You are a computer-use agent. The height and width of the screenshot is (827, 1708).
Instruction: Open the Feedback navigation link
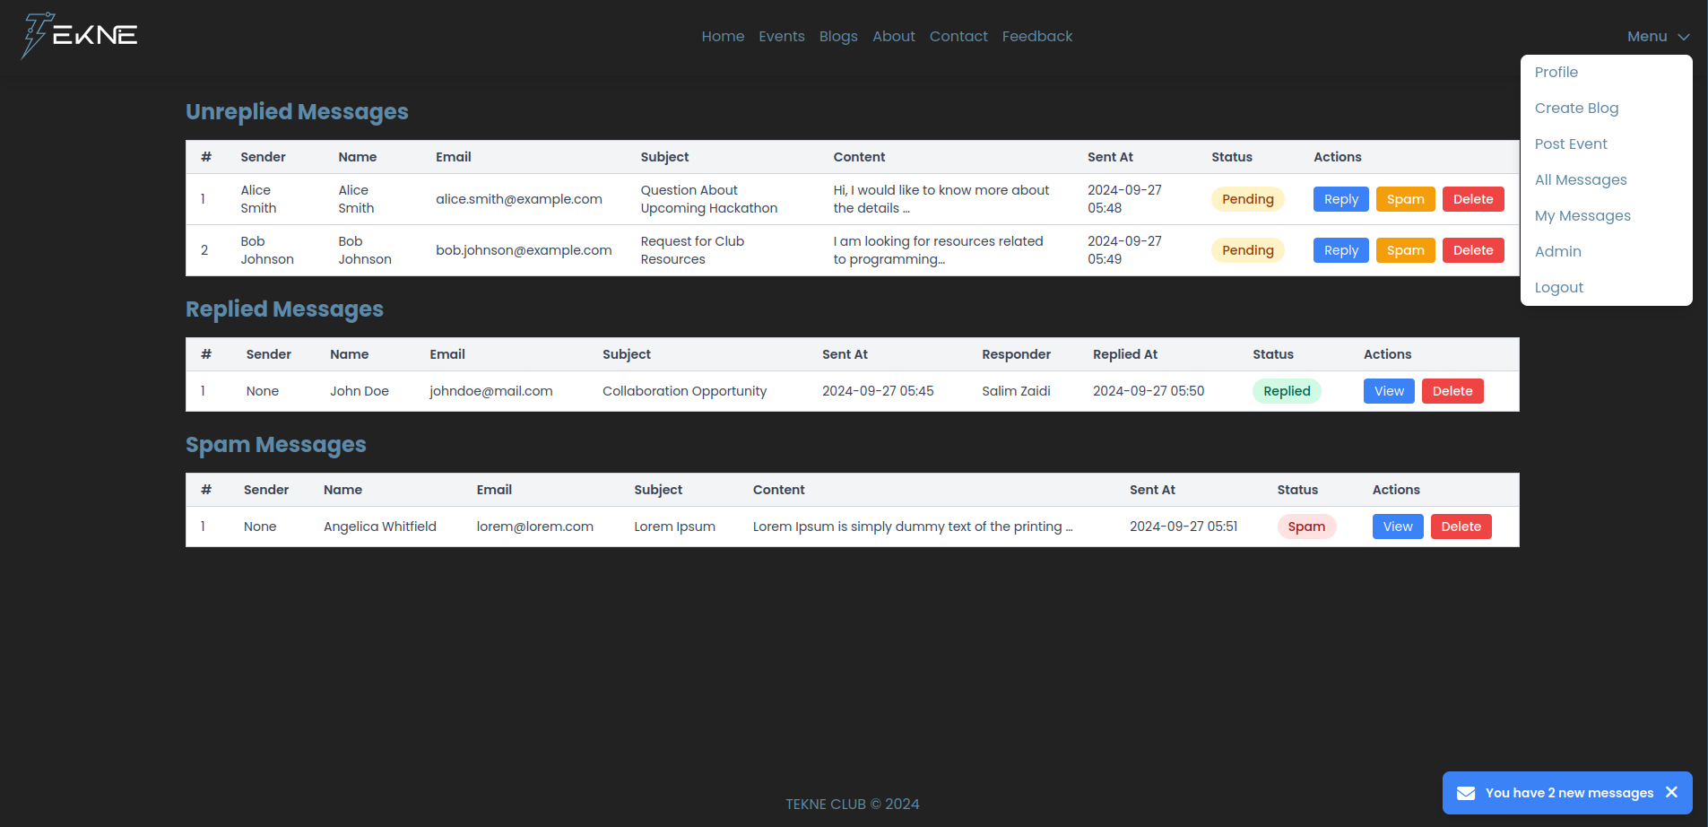[1036, 37]
